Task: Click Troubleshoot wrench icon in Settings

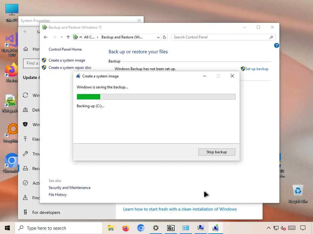Action: (25, 154)
